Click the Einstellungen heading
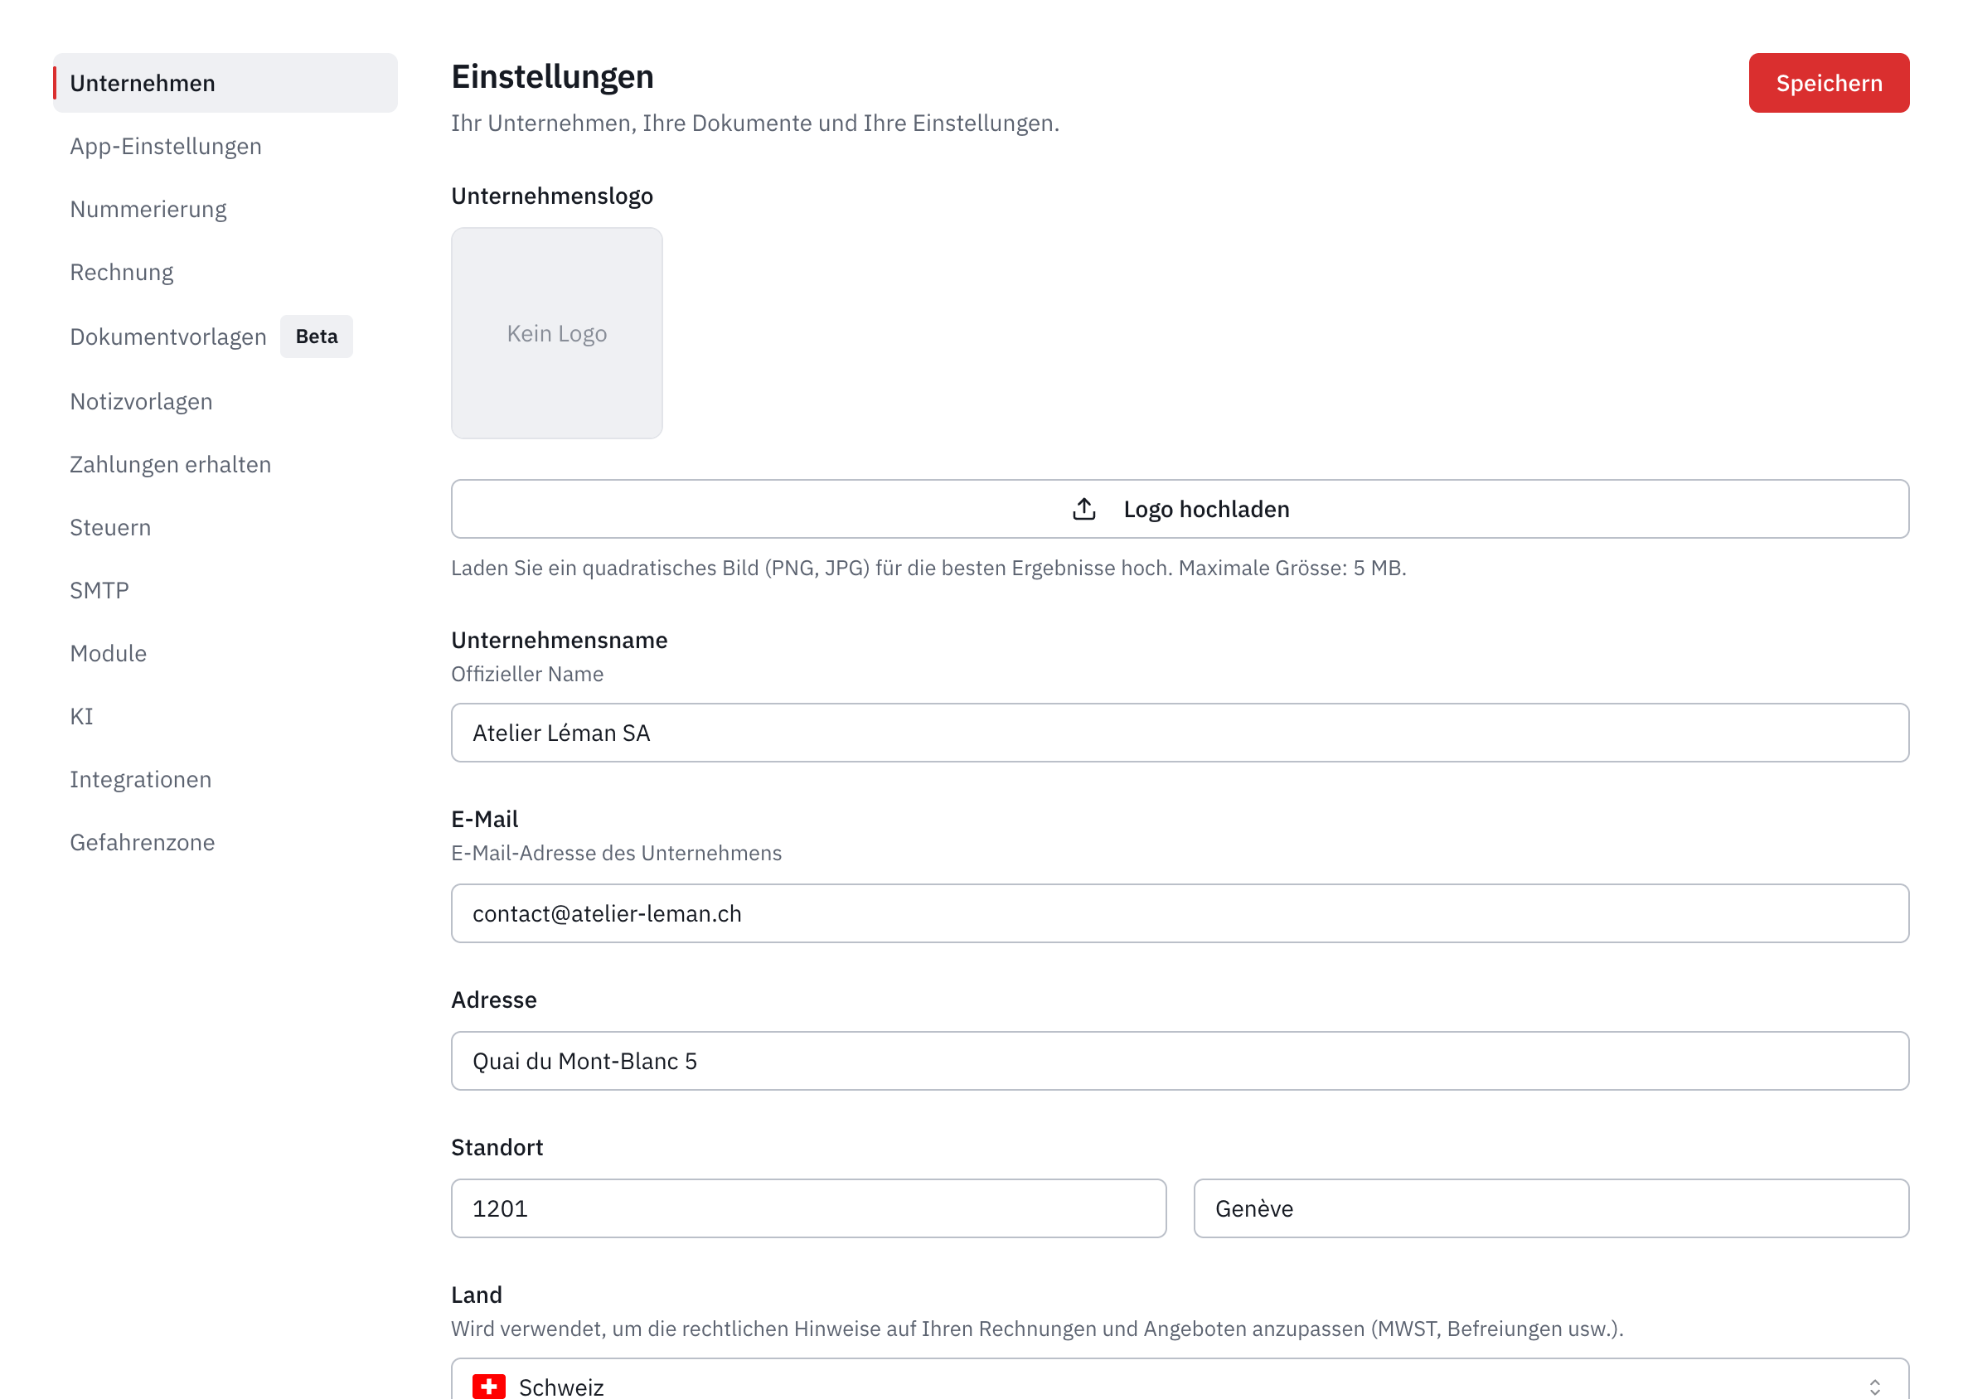1963x1399 pixels. point(552,77)
